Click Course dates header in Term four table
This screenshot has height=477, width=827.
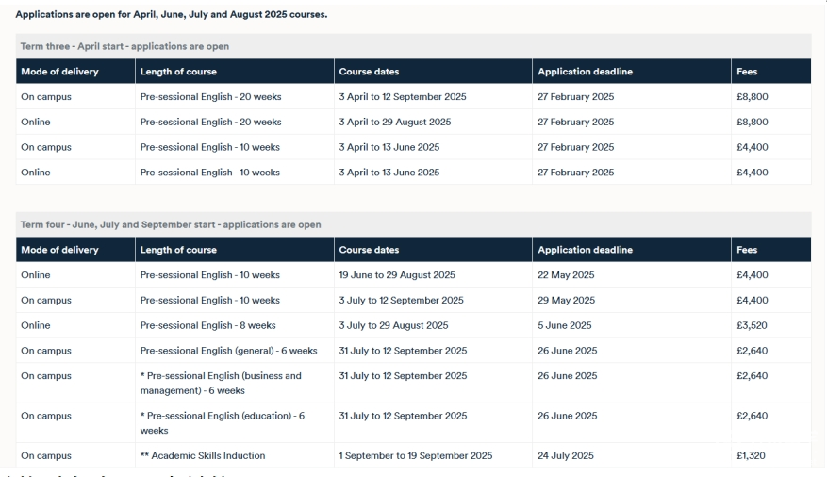pyautogui.click(x=369, y=250)
